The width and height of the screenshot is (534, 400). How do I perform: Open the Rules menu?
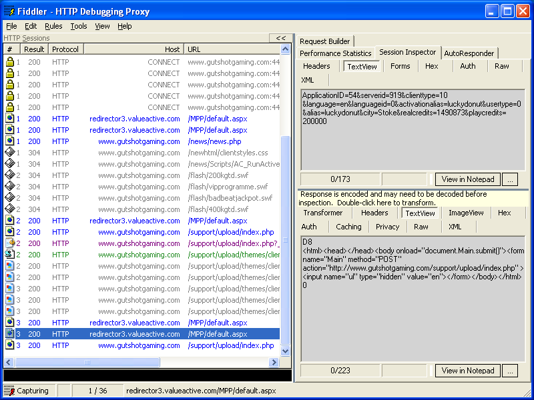pos(53,26)
